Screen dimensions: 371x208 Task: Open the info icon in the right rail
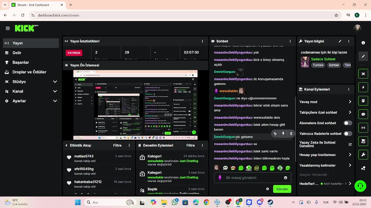point(363,43)
